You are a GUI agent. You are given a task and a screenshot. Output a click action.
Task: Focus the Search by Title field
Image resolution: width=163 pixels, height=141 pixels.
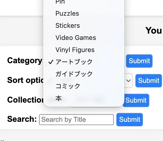click(x=76, y=120)
